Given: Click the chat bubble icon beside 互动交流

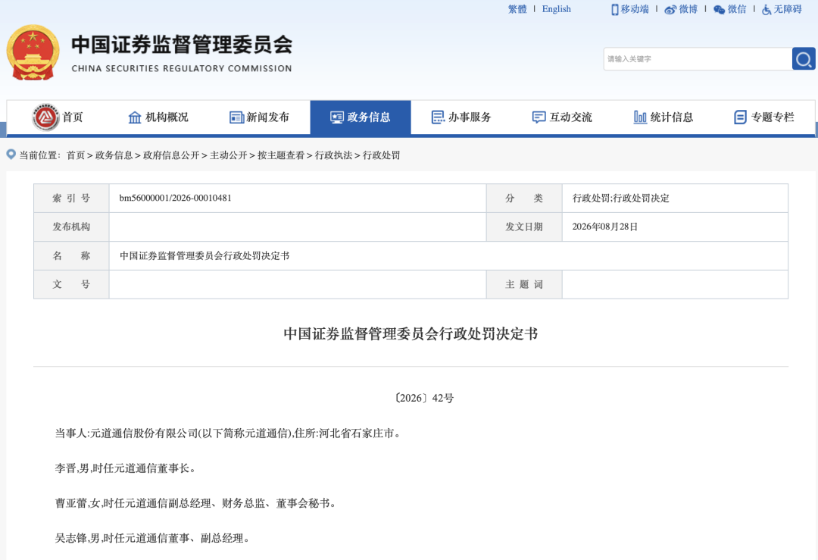Looking at the screenshot, I should pyautogui.click(x=539, y=117).
